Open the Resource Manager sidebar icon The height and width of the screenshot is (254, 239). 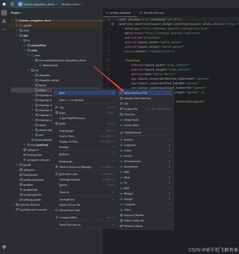(4, 21)
